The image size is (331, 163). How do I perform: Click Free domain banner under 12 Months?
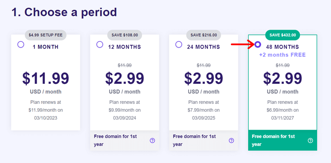(125, 140)
